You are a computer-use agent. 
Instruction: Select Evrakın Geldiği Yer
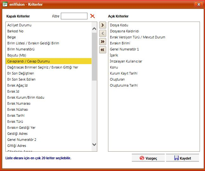[48, 128]
